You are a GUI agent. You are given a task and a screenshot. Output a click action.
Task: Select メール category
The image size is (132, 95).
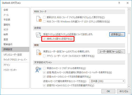point(15,15)
